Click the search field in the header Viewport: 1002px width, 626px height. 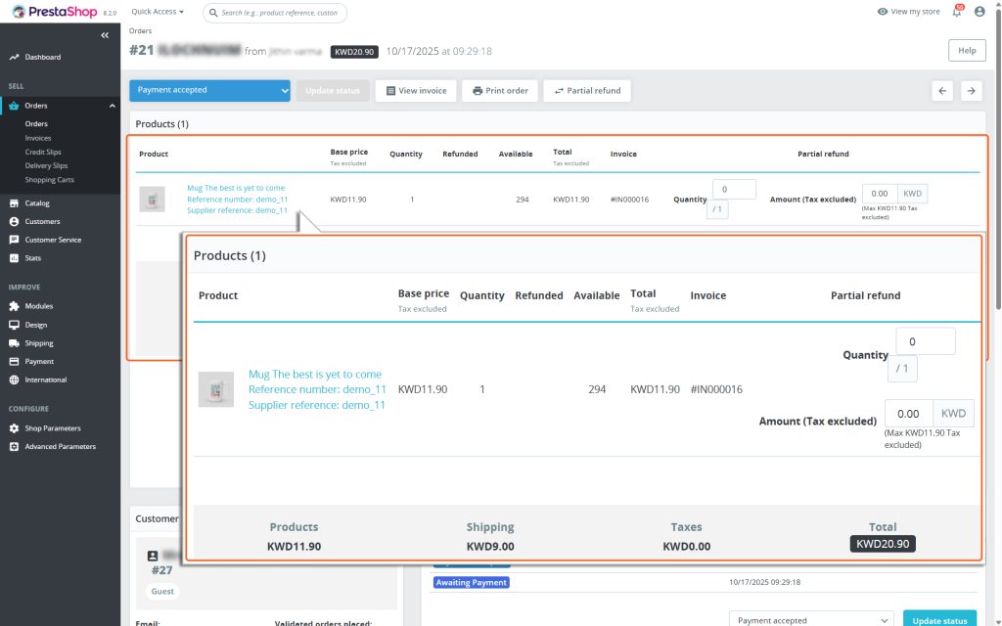280,13
